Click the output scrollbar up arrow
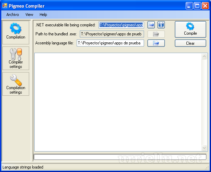 pyautogui.click(x=204, y=56)
